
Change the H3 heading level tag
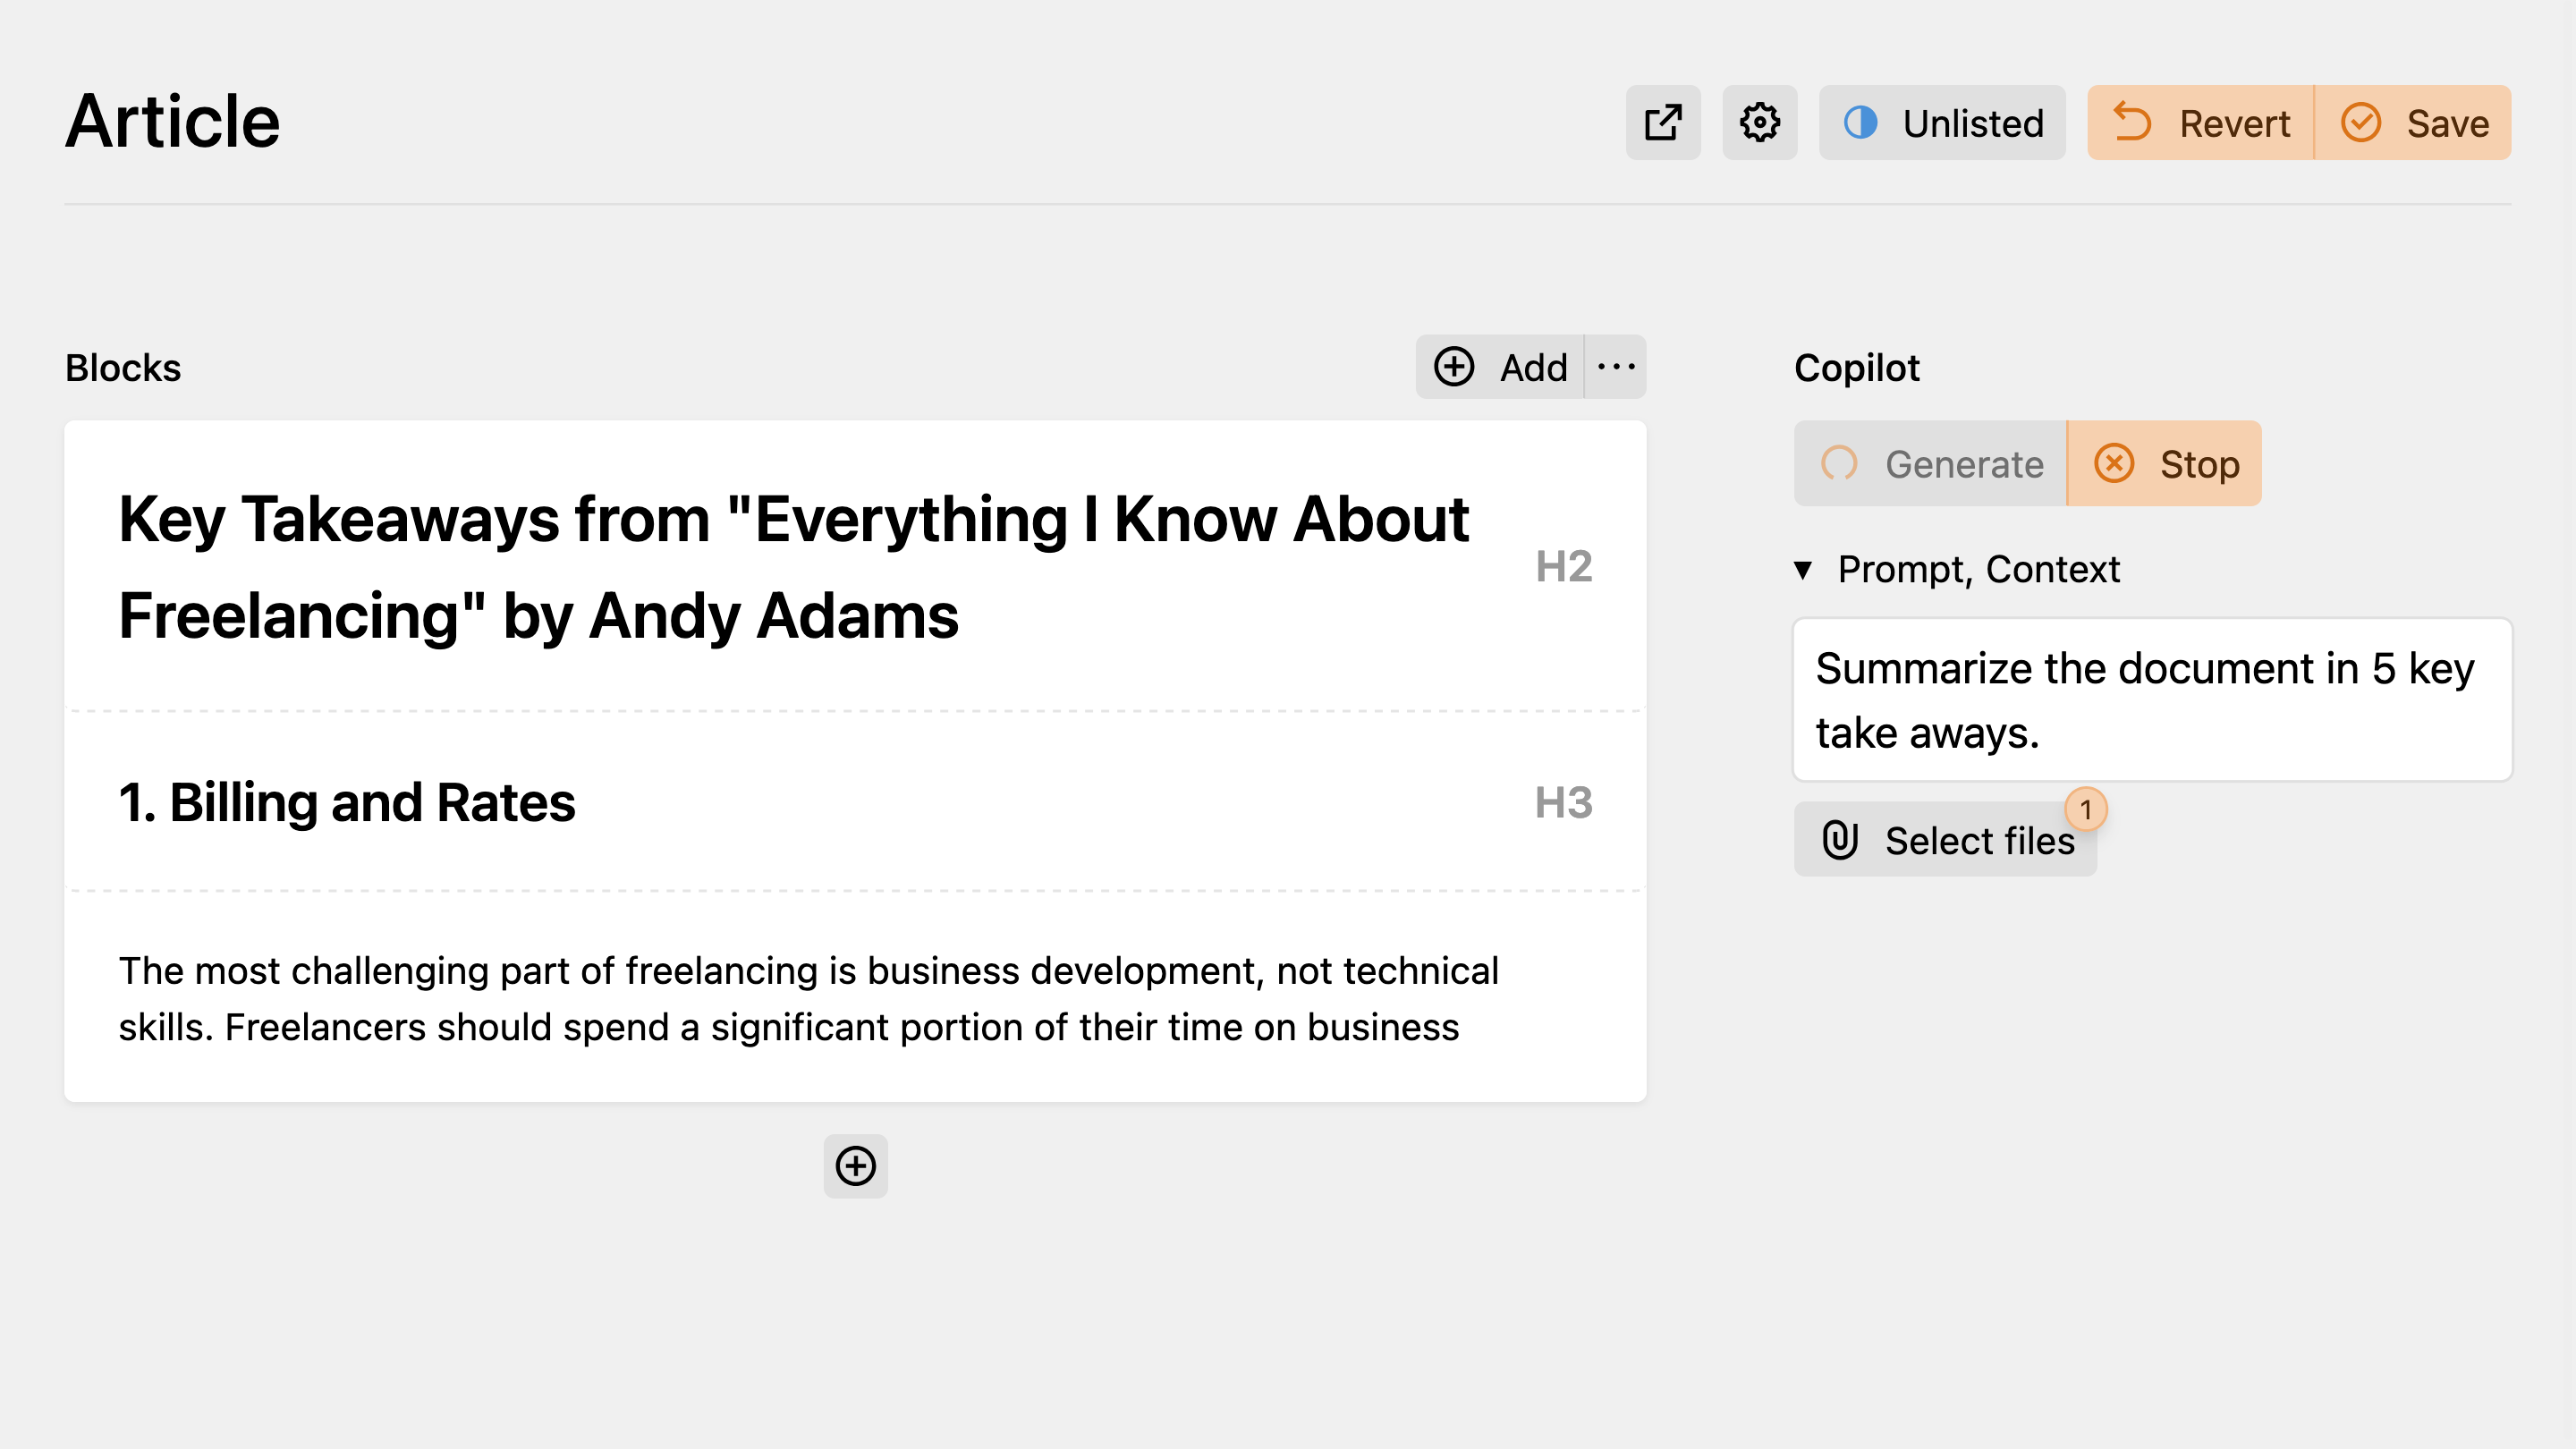(x=1564, y=803)
